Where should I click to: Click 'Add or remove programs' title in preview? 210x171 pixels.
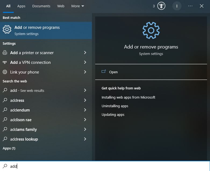(151, 47)
